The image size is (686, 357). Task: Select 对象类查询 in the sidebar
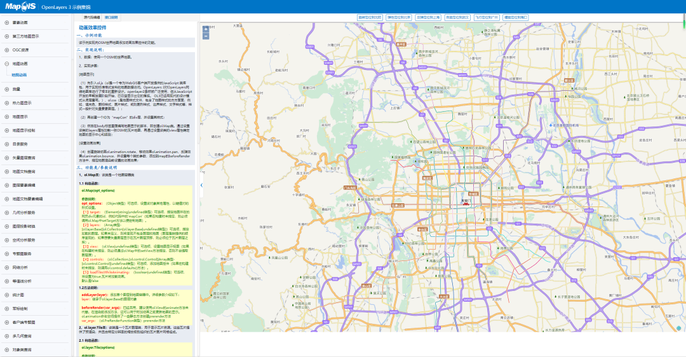pos(22,350)
